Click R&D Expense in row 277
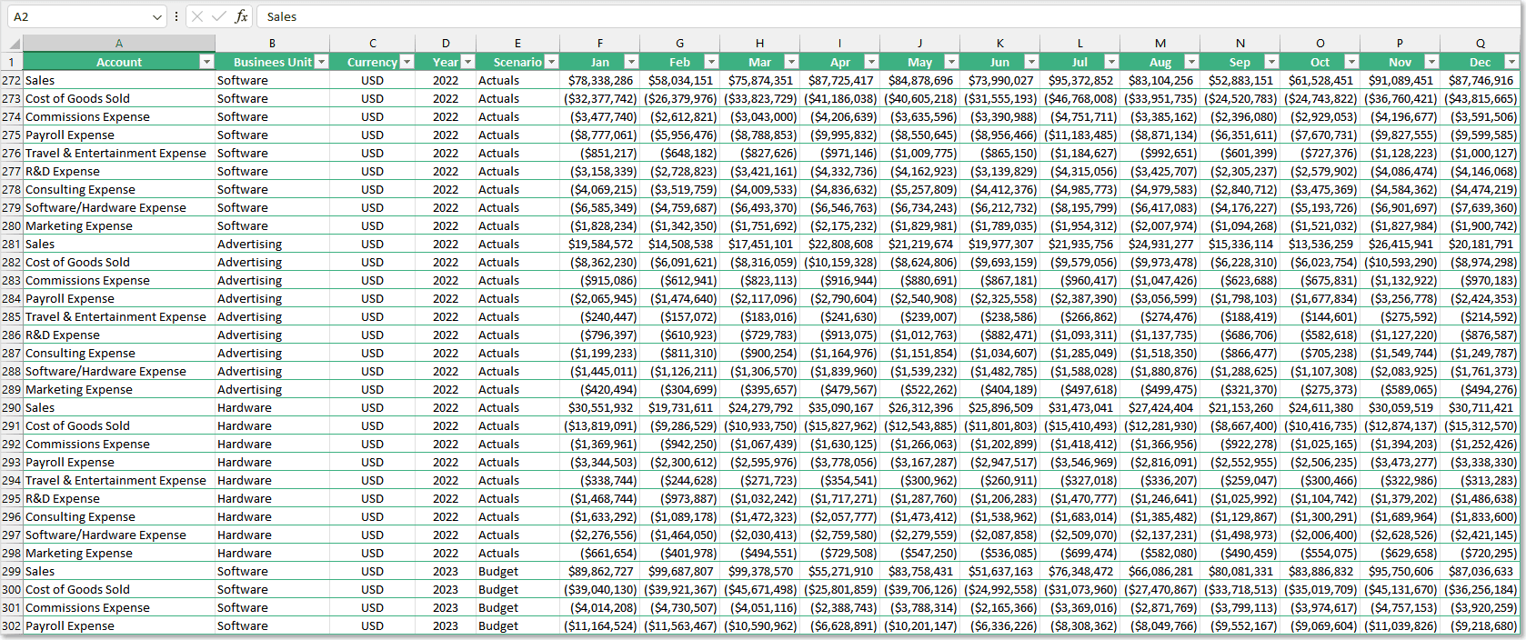This screenshot has width=1526, height=640. click(x=119, y=171)
